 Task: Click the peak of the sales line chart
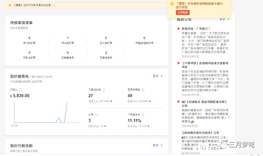point(67,103)
